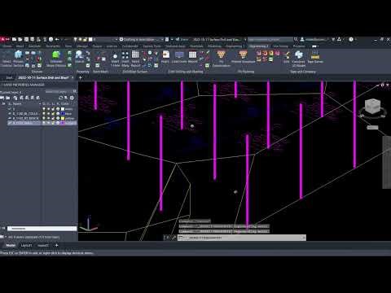The image size is (391, 293).
Task: Click the Tape Survey ribbon icon
Action: (315, 55)
